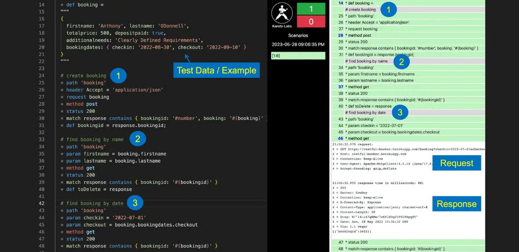
Task: Click blue circle 2 in the report panel
Action: click(401, 61)
